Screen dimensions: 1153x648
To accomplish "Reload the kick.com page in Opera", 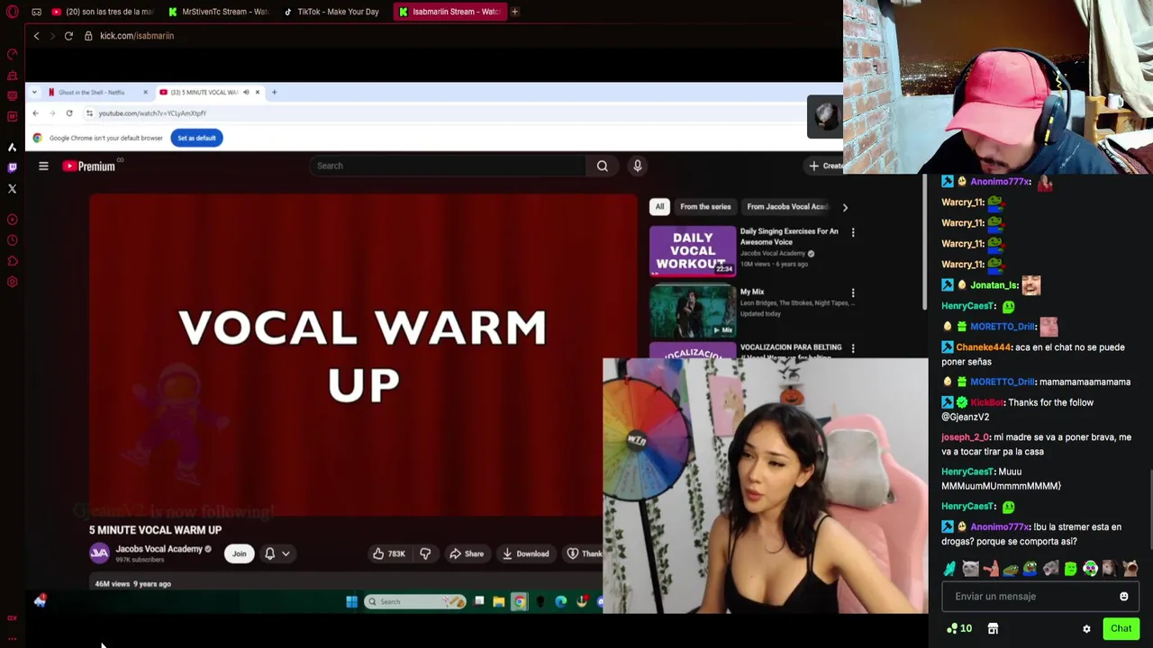I will click(68, 36).
